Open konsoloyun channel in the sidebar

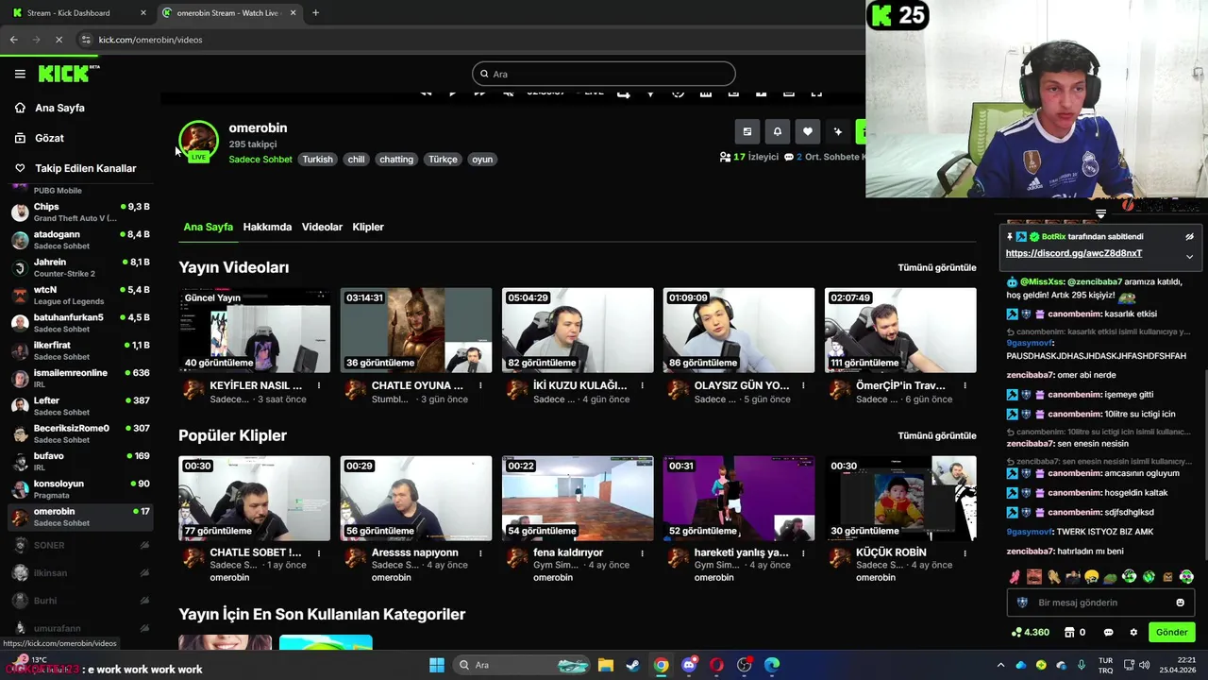(79, 489)
